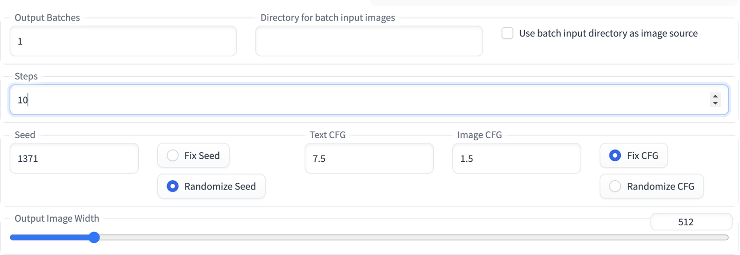
Task: Click the Output Image Width label text
Action: 57,219
